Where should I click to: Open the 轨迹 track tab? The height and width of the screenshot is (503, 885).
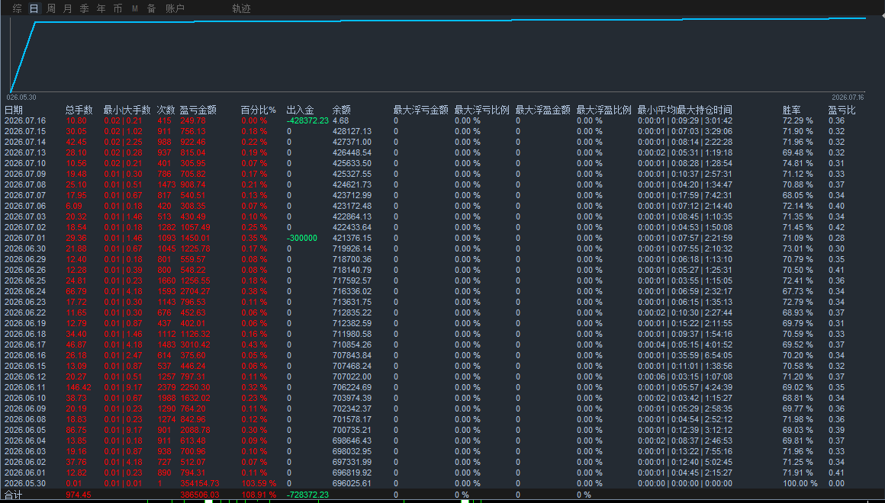coord(242,8)
